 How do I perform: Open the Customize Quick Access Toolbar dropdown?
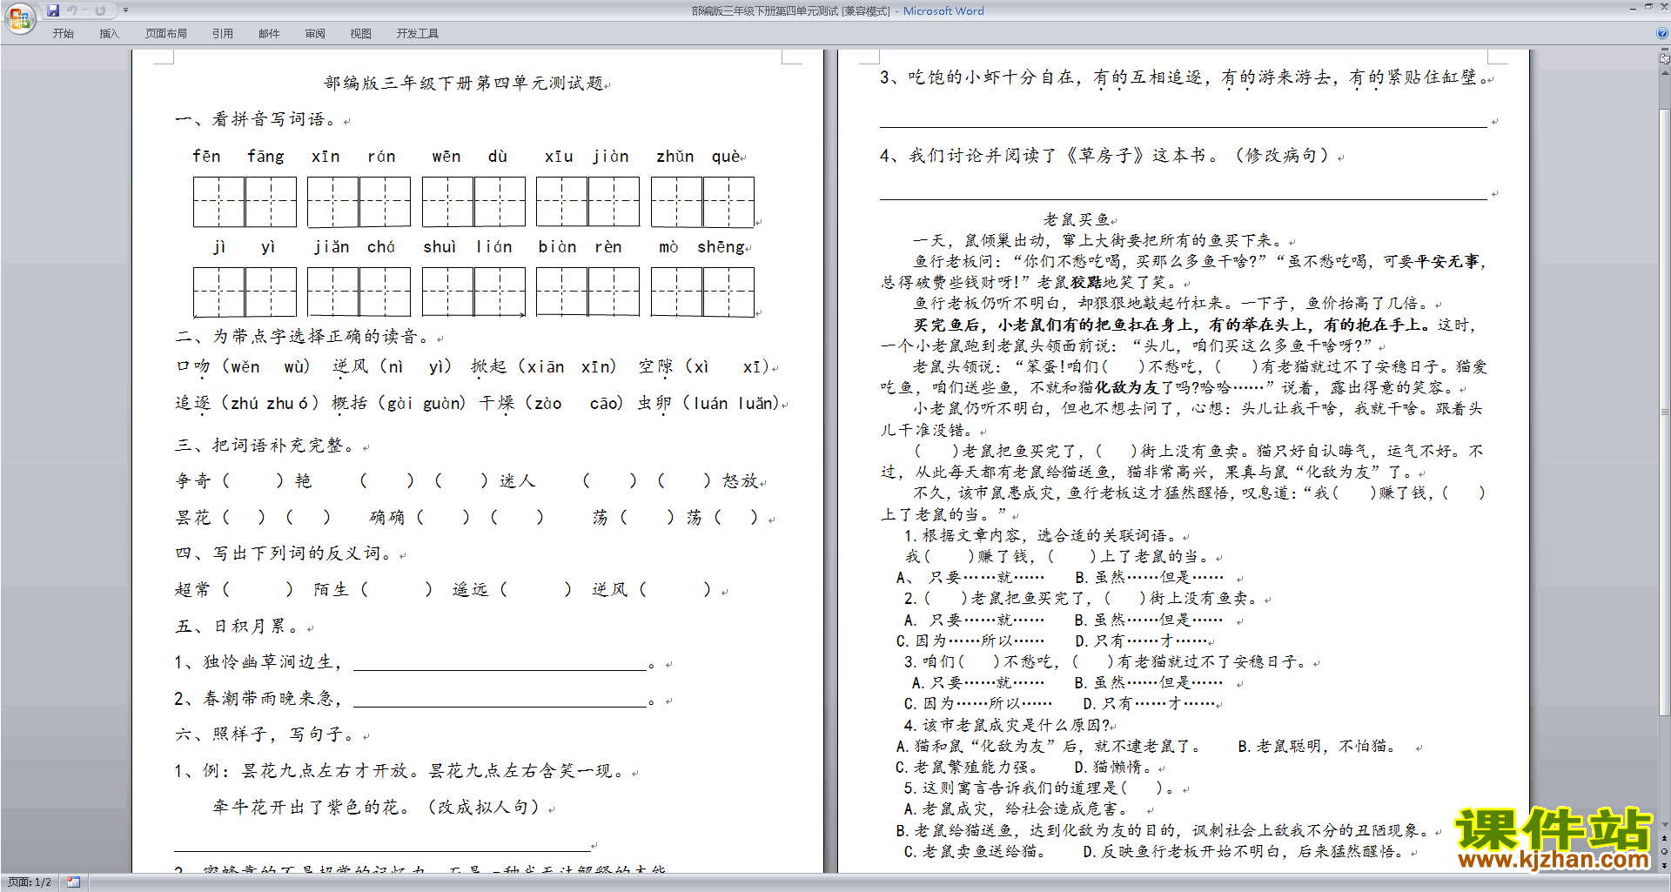click(x=125, y=10)
